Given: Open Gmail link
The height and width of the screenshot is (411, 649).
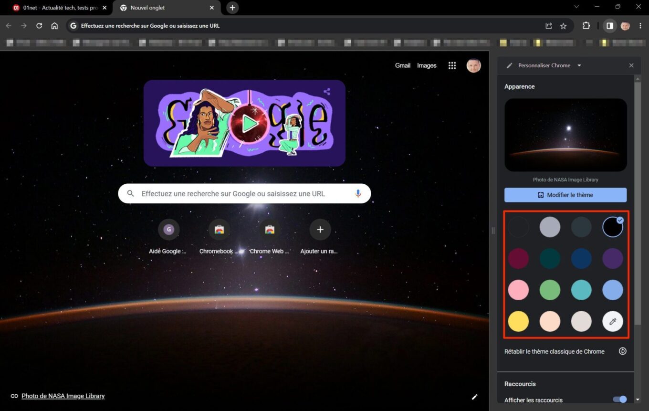Looking at the screenshot, I should [403, 65].
